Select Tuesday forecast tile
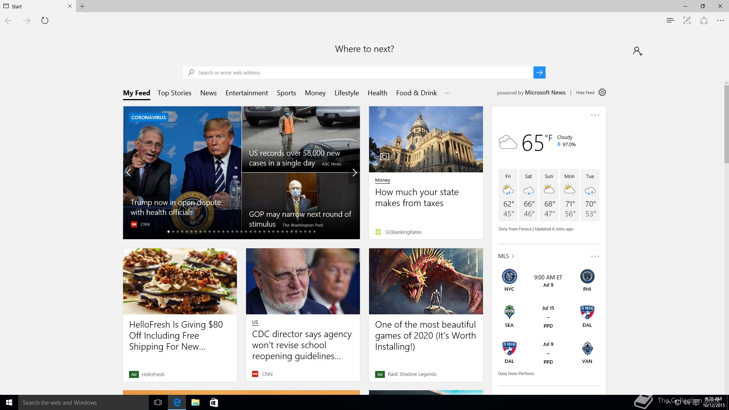The width and height of the screenshot is (729, 410). 590,195
